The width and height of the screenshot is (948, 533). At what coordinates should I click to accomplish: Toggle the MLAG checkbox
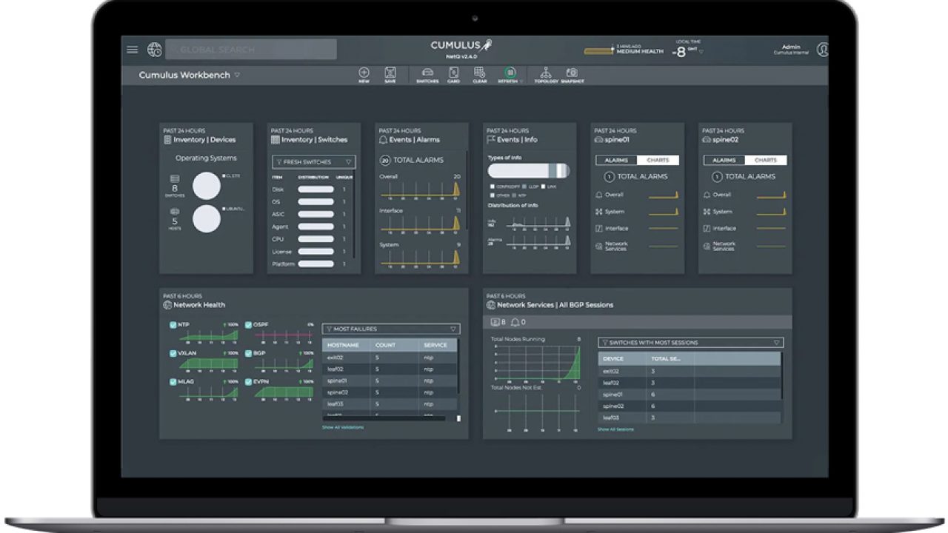173,382
